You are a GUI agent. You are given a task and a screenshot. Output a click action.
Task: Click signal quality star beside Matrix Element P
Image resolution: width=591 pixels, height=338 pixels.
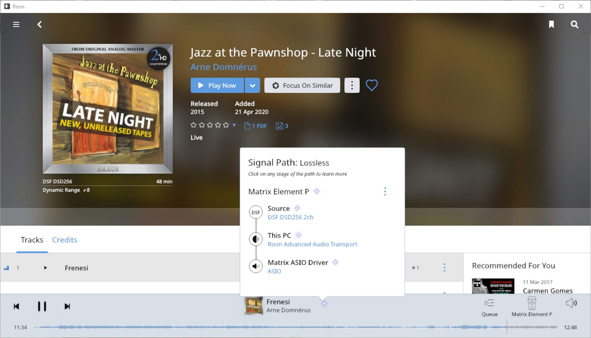(x=316, y=191)
